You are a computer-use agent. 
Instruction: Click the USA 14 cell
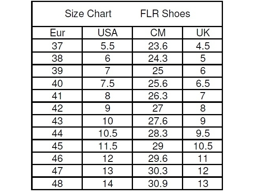click(x=107, y=183)
